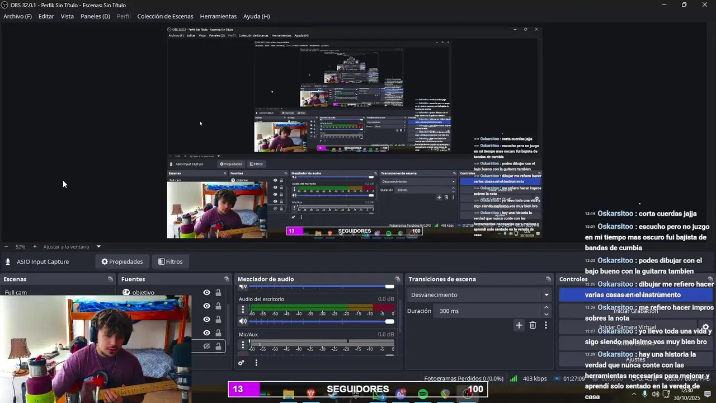Zoom in the preview with plus icon
Viewport: 716px width, 403px height.
(x=35, y=246)
